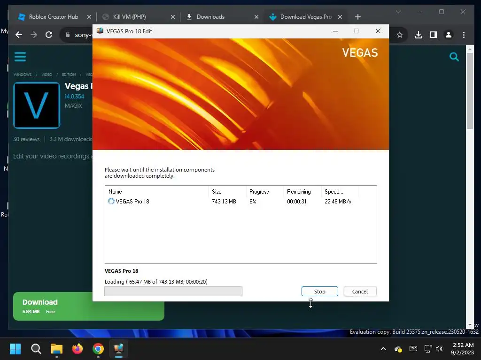Click the Stop button in VEGAS installer

pyautogui.click(x=319, y=292)
